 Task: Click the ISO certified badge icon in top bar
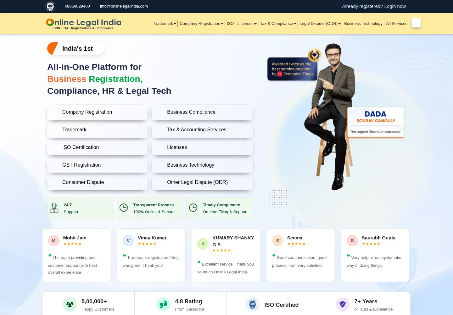(x=50, y=6)
